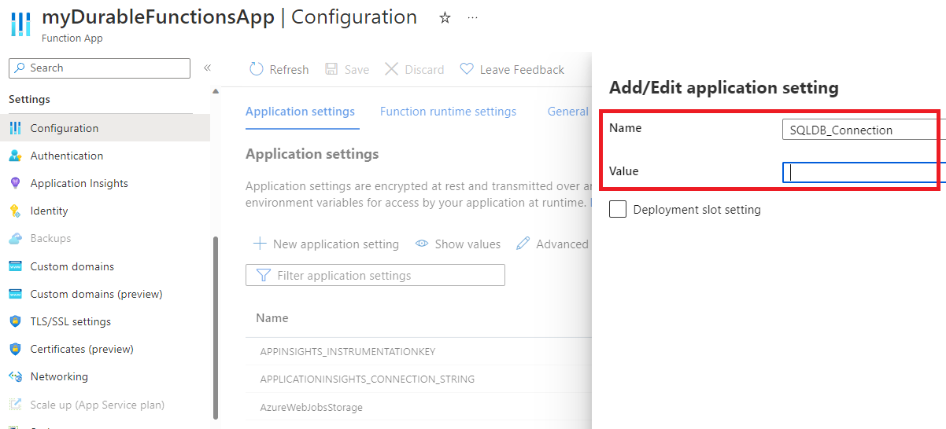
Task: Switch to Function runtime settings tab
Action: pyautogui.click(x=448, y=112)
